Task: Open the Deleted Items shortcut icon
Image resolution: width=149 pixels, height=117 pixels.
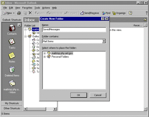Action: pyautogui.click(x=12, y=69)
